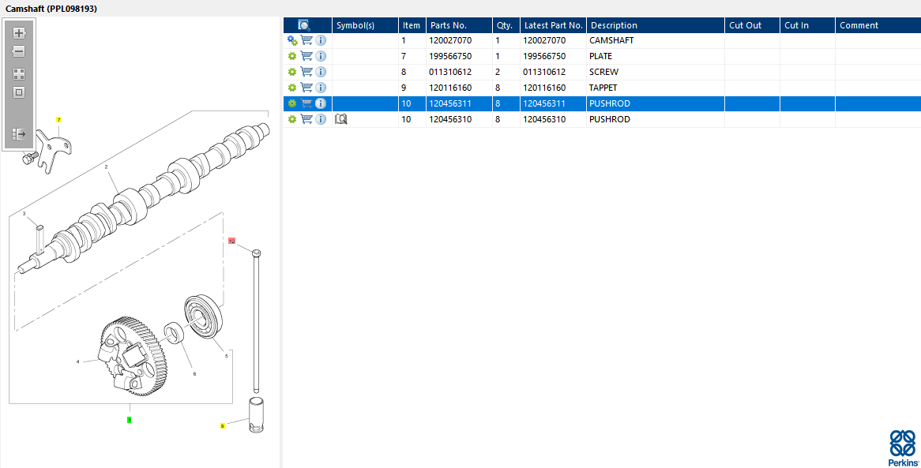Click the green gear icon on SCREW row

coord(292,73)
